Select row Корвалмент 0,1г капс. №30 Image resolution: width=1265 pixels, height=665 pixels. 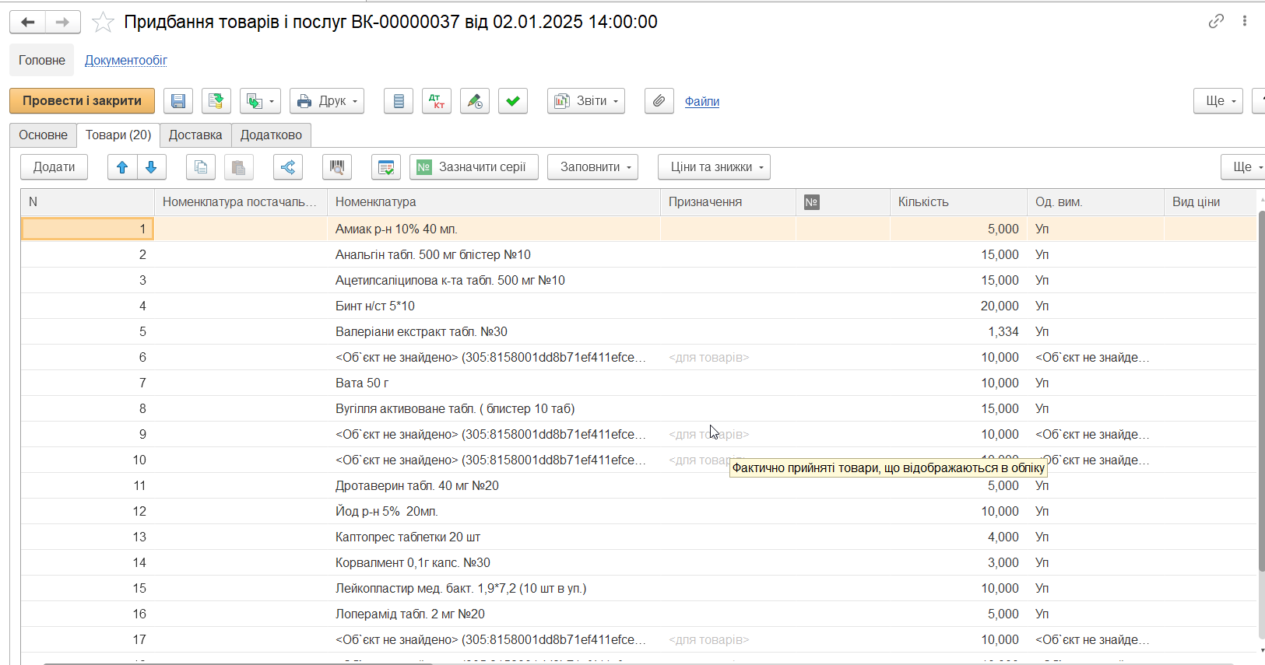(x=638, y=562)
